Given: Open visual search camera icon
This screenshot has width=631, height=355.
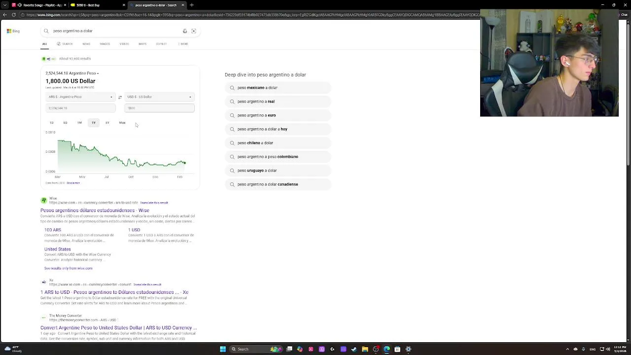Looking at the screenshot, I should point(194,31).
